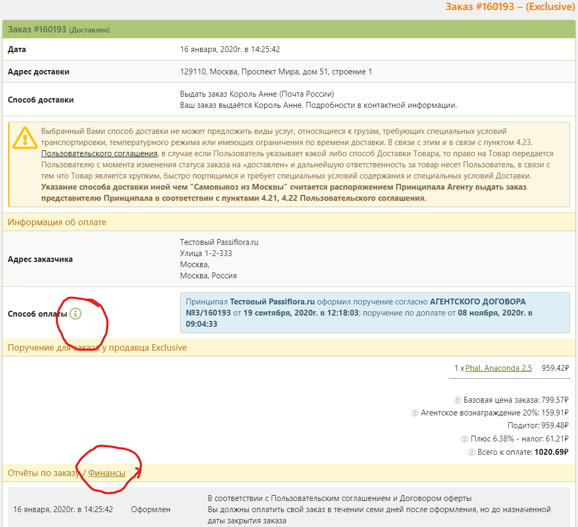Image resolution: width=578 pixels, height=527 pixels.
Task: Click help icon next to Агентское вознаграждение 20%
Action: click(x=415, y=413)
